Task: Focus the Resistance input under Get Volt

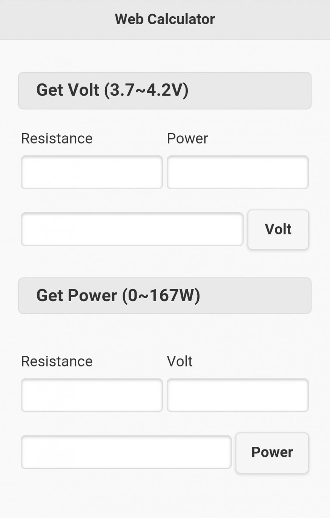Action: tap(92, 172)
